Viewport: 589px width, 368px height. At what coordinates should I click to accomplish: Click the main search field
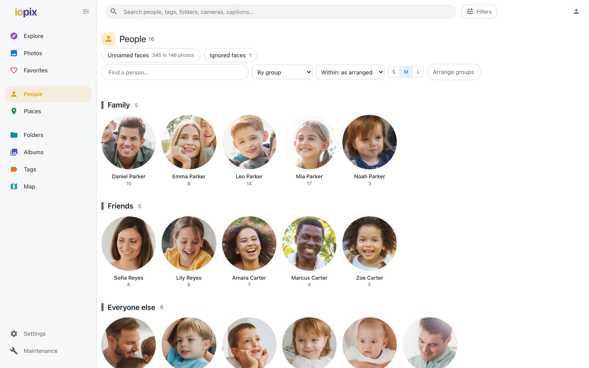pyautogui.click(x=280, y=12)
